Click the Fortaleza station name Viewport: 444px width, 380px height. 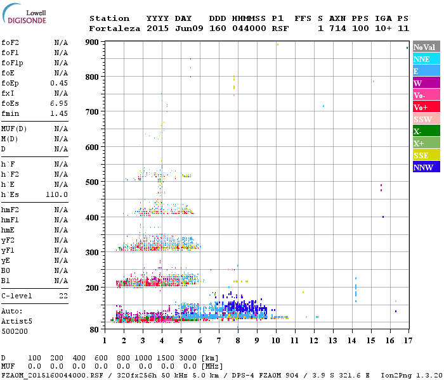tap(115, 28)
